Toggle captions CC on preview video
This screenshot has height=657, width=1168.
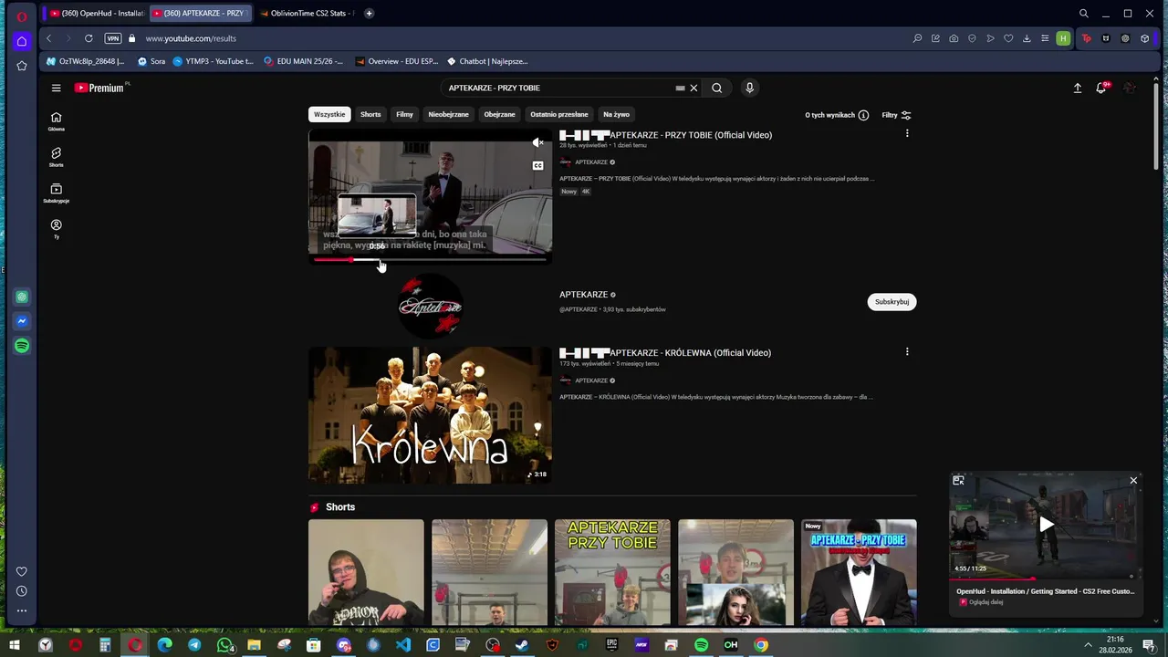[537, 165]
